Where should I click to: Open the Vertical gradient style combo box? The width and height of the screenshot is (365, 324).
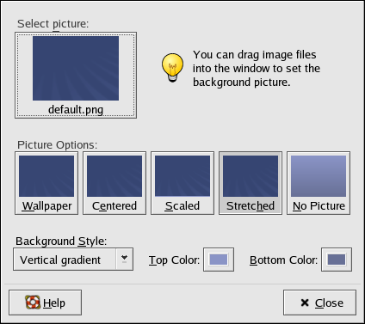(x=73, y=260)
